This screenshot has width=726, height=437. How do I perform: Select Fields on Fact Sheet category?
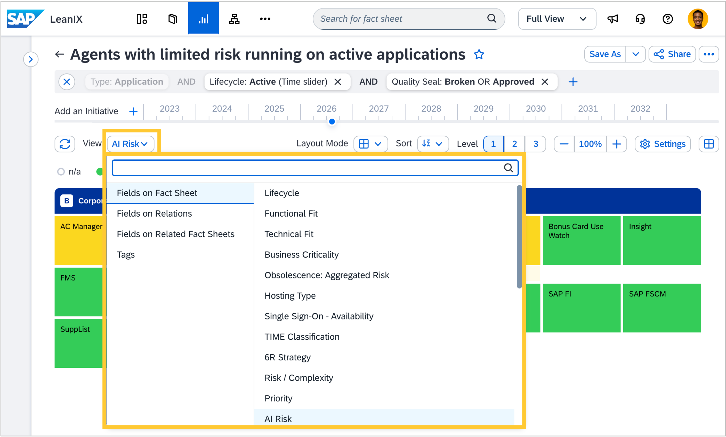pos(180,193)
